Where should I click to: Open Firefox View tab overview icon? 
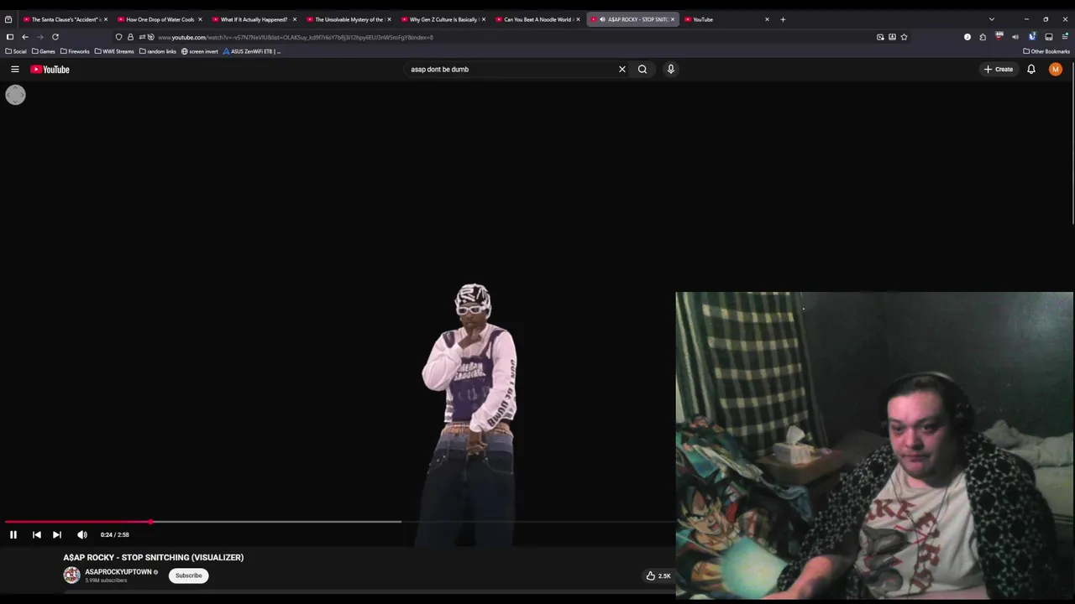pyautogui.click(x=8, y=19)
